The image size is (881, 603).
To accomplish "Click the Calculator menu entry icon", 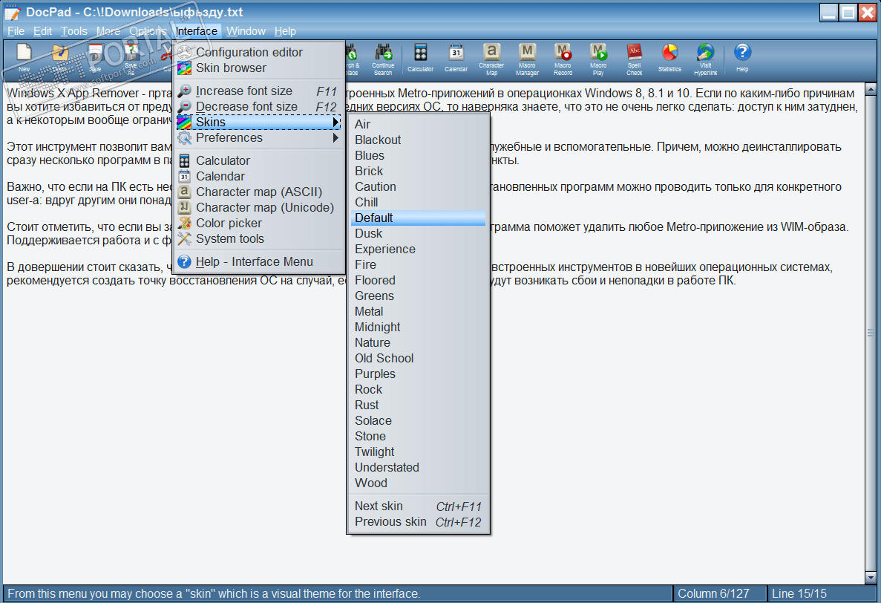I will click(x=184, y=160).
